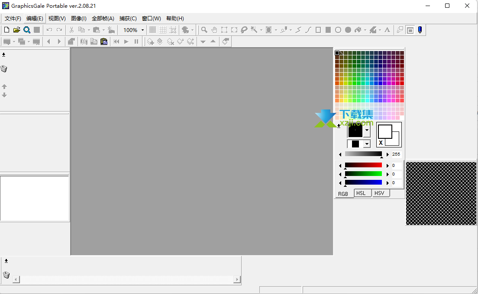This screenshot has width=478, height=294.
Task: Expand the large pen shape dropdown
Action: [x=367, y=130]
